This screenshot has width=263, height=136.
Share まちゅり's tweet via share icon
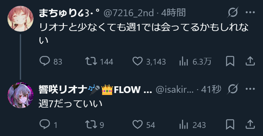pyautogui.click(x=250, y=61)
